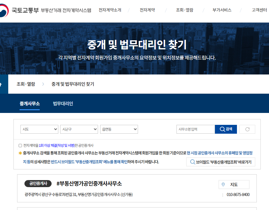The height and width of the screenshot is (210, 269).
Task: Click the 사무소명입력 office name input field
Action: click(x=195, y=129)
